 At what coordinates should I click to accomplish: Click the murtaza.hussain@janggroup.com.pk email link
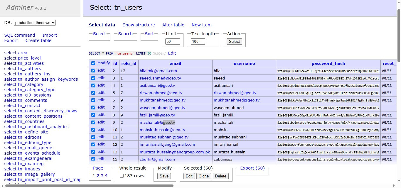click(175, 152)
